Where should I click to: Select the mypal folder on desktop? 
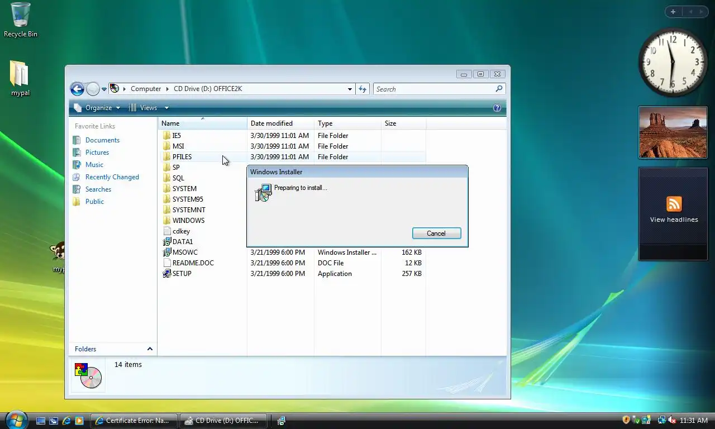click(20, 78)
